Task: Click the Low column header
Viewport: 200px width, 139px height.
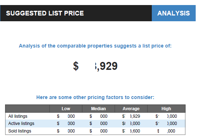Action: point(66,109)
